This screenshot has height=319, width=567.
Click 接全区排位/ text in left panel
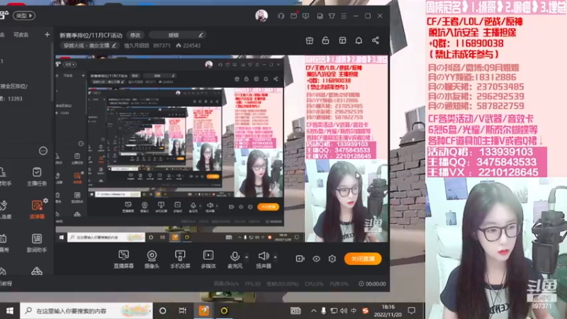click(14, 86)
